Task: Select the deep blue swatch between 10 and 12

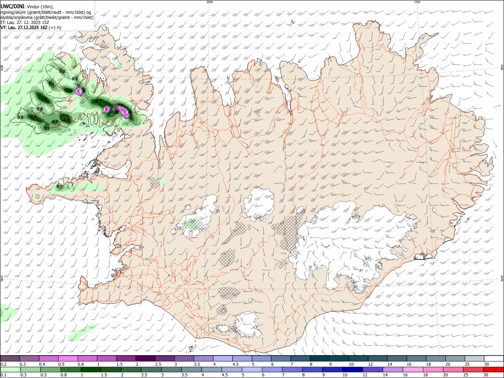Action: click(x=352, y=370)
